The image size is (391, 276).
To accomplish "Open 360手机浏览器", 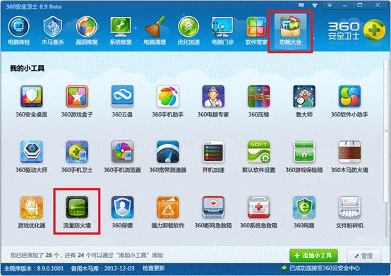I will 122,157.
